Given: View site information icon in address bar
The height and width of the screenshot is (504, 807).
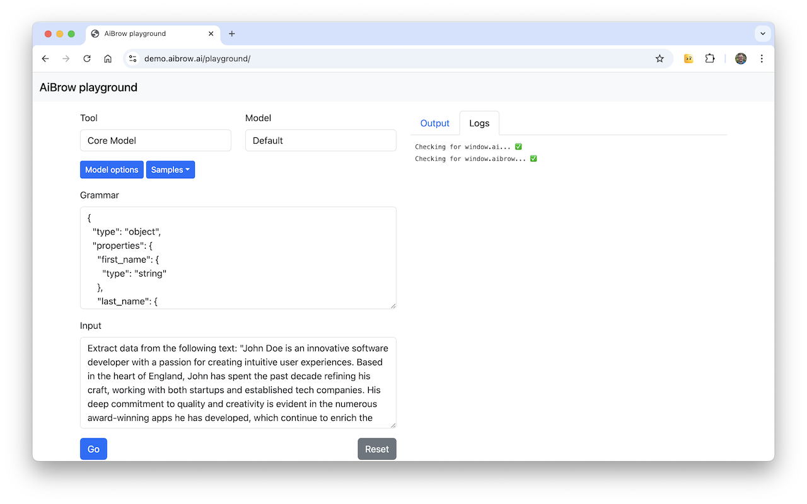Looking at the screenshot, I should pos(132,59).
